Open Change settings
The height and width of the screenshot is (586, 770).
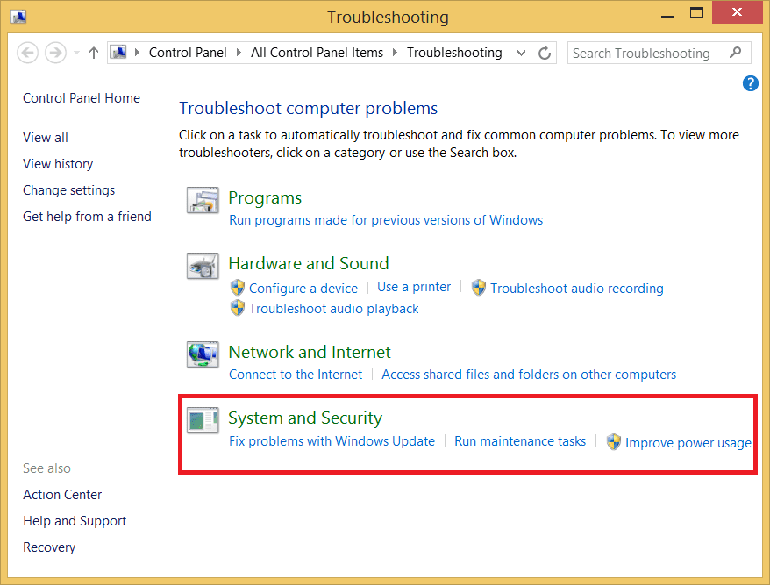[68, 190]
